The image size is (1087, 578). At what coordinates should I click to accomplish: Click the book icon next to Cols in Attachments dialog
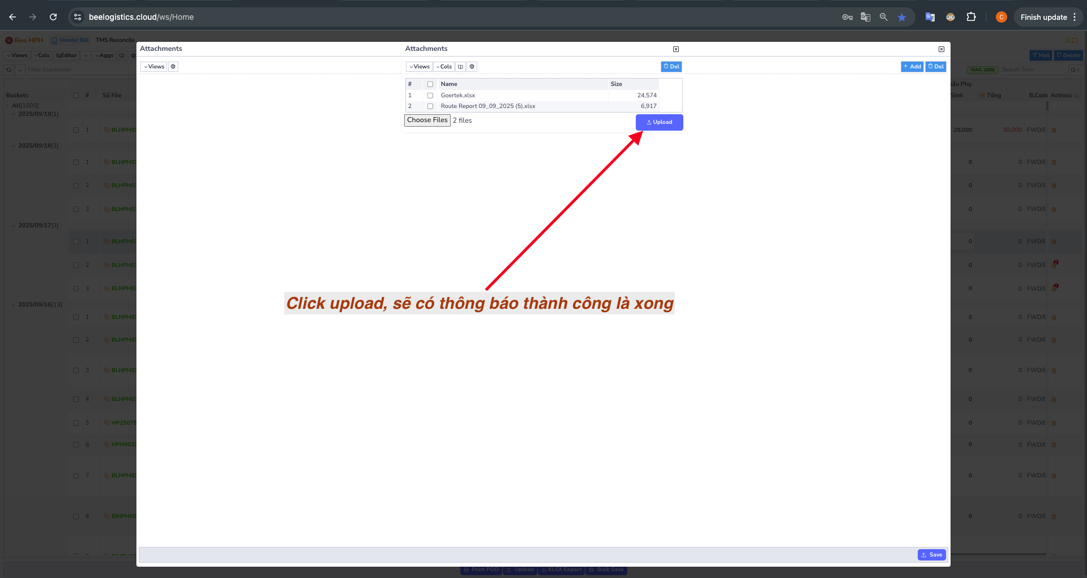(x=460, y=66)
